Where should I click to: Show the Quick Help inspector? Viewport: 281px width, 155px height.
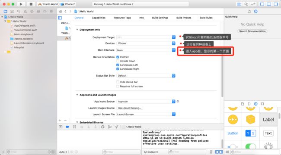[x=256, y=12]
